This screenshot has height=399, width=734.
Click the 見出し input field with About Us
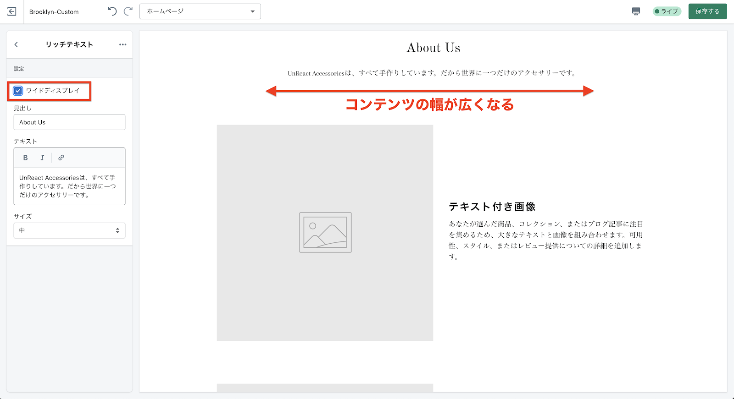pos(69,122)
